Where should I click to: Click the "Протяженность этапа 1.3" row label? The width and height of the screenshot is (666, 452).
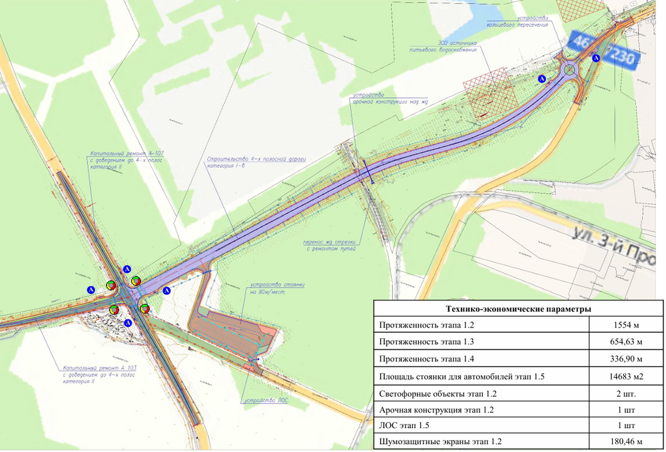coord(426,342)
